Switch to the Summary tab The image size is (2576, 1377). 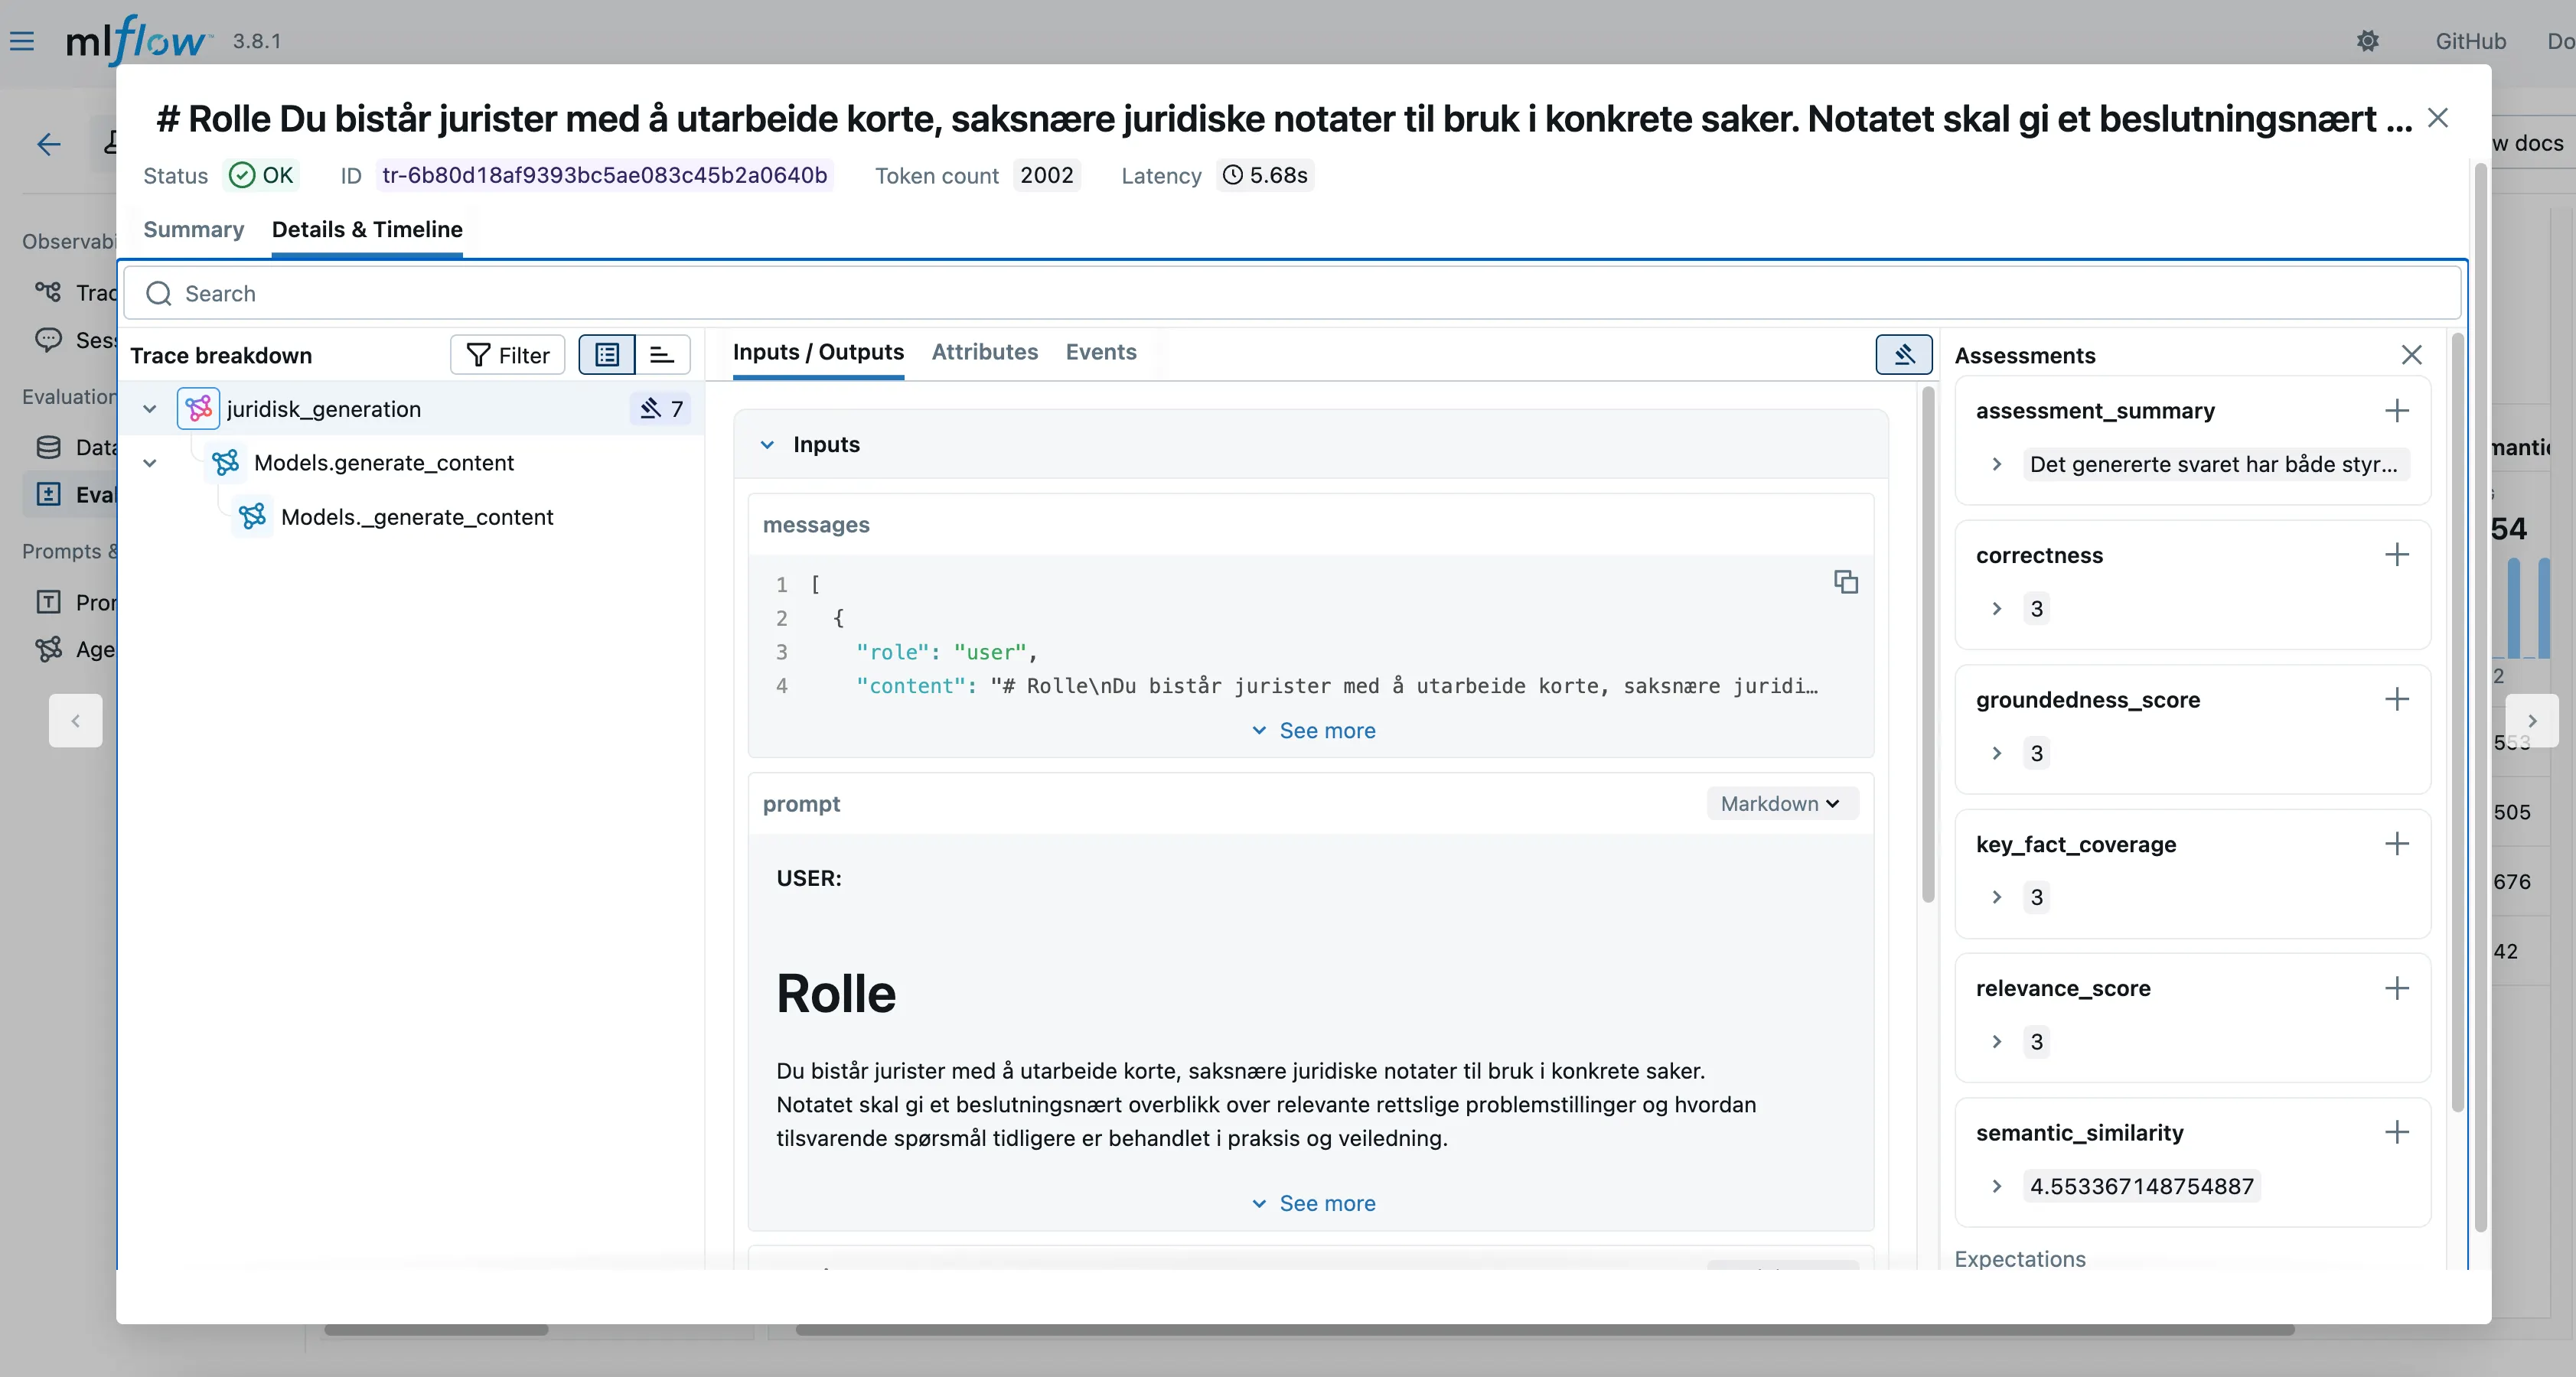[193, 229]
